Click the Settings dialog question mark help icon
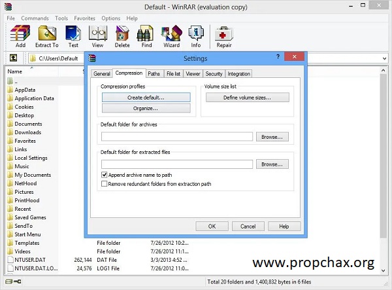 [278, 56]
